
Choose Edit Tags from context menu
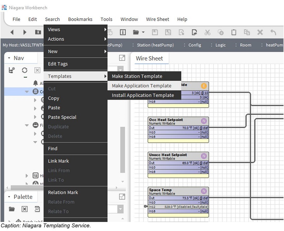tap(76, 64)
